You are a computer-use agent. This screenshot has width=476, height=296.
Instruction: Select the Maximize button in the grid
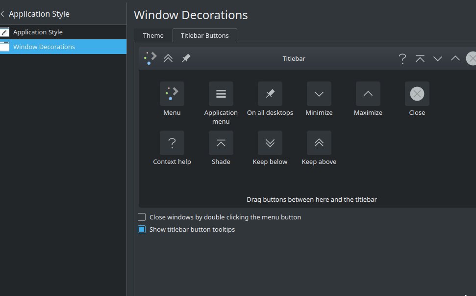(x=368, y=94)
